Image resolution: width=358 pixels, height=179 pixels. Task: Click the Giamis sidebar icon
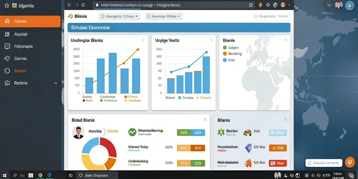pos(7,58)
